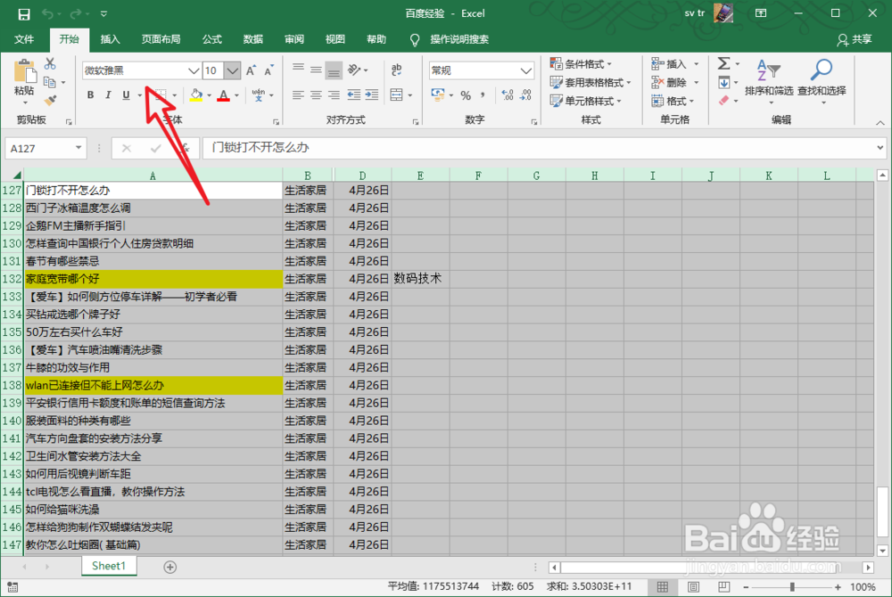
Task: Click the Clear eraser icon
Action: 723,101
